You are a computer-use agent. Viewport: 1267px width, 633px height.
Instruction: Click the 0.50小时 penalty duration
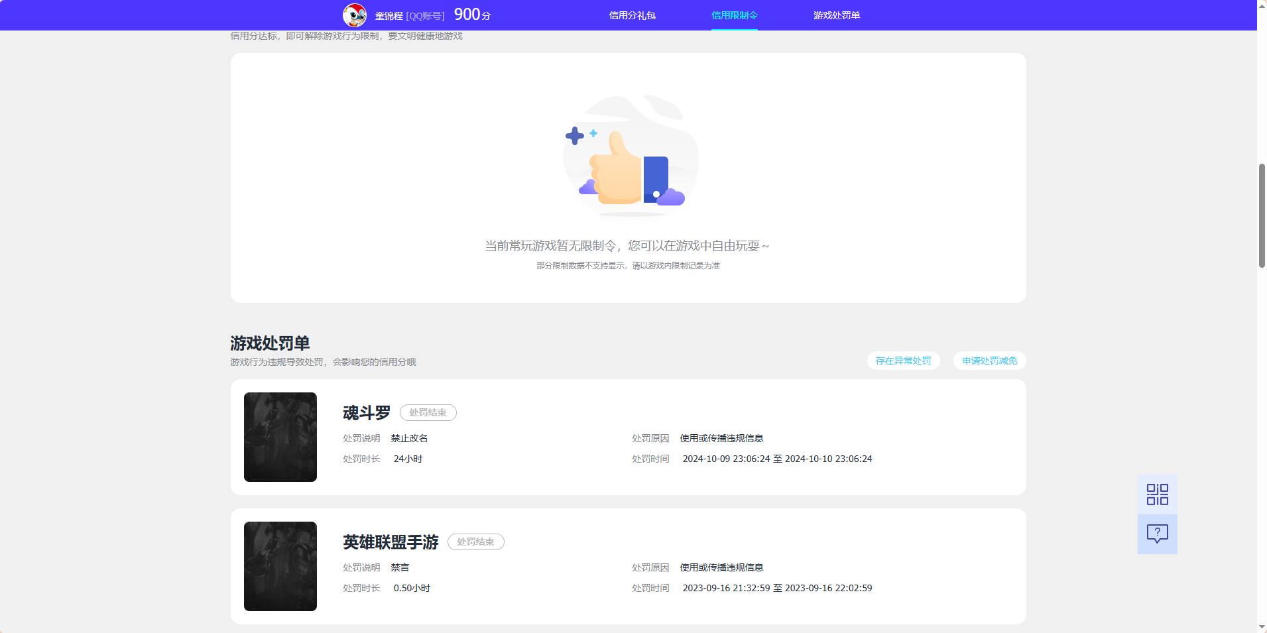[412, 588]
